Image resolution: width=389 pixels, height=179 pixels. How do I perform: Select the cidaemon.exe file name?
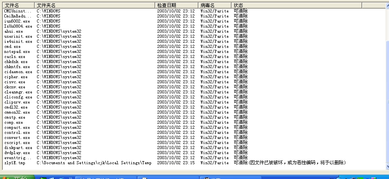[x=18, y=72]
